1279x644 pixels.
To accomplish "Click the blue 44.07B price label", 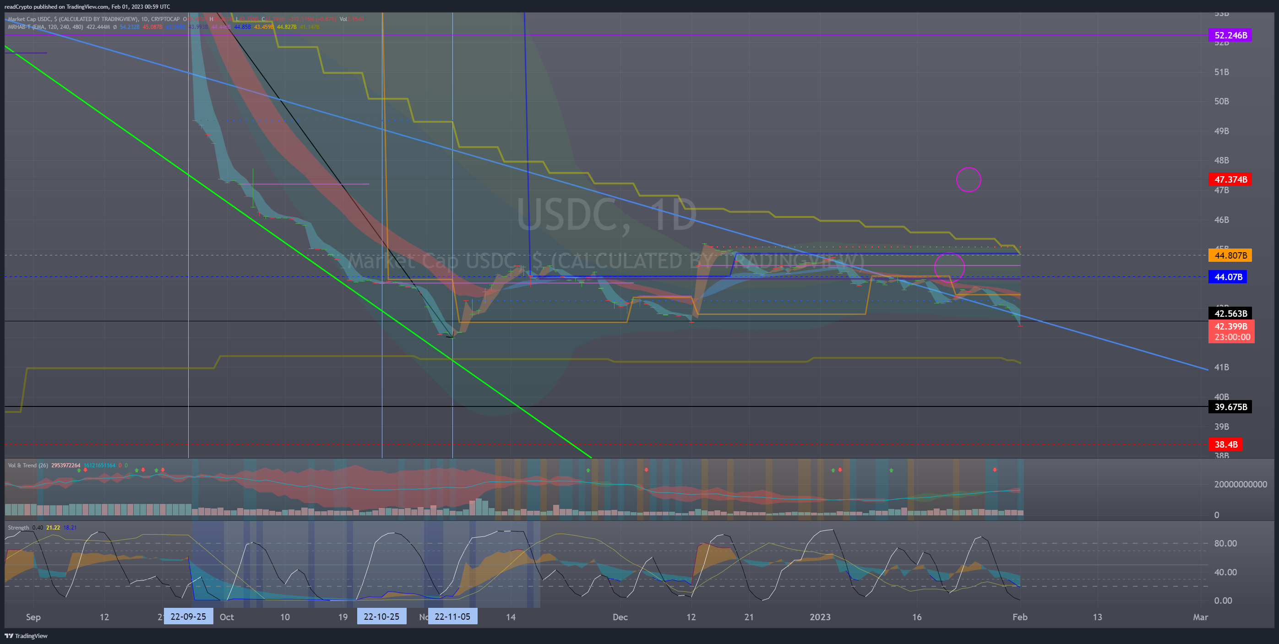I will 1228,277.
